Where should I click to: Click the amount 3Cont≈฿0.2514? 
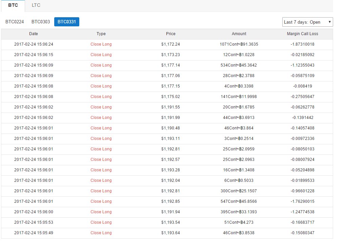click(x=239, y=139)
